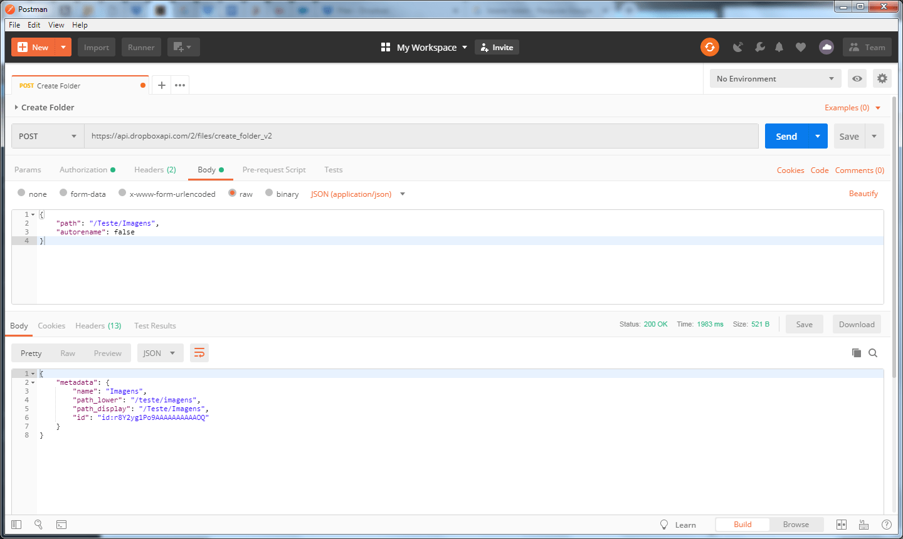Viewport: 903px width, 539px height.
Task: Open notifications bell icon
Action: [779, 47]
